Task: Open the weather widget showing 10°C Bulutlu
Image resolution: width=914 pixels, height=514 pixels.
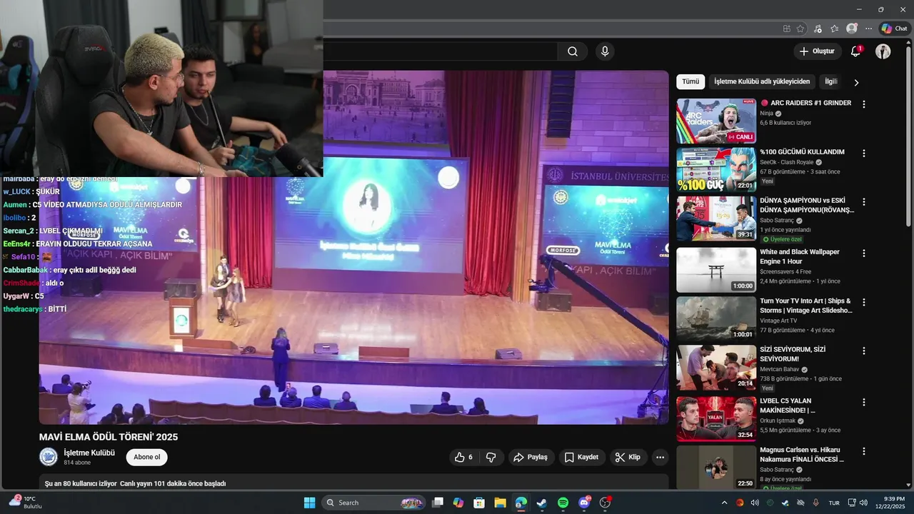Action: tap(25, 503)
